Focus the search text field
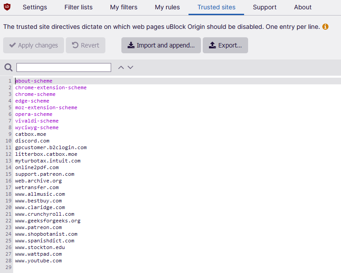This screenshot has width=341, height=273. tap(64, 67)
